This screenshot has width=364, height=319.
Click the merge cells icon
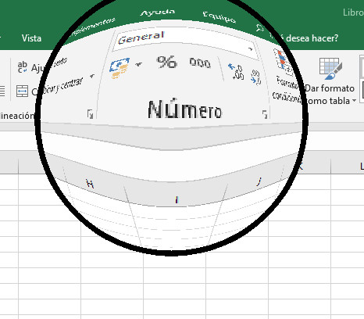point(22,91)
